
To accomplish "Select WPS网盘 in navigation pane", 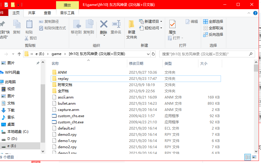I will (x=12, y=72).
